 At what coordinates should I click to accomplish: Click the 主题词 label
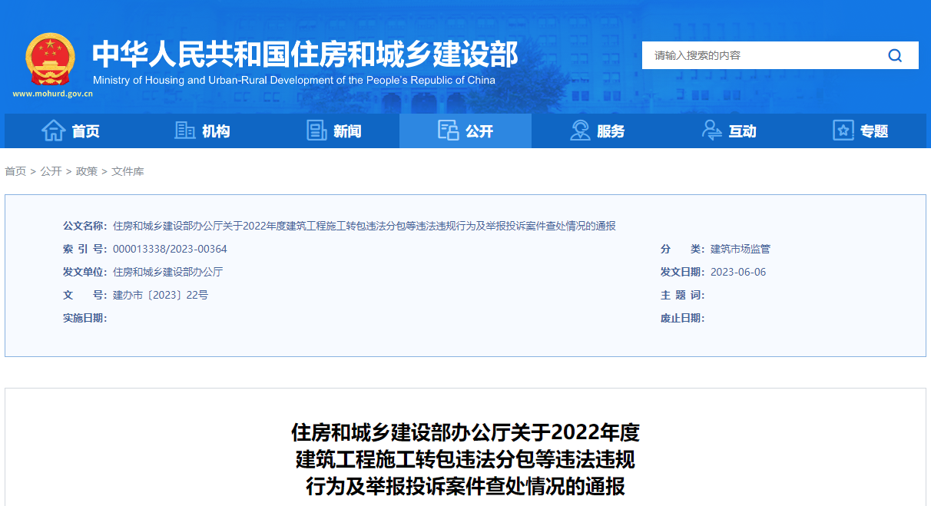coord(682,295)
